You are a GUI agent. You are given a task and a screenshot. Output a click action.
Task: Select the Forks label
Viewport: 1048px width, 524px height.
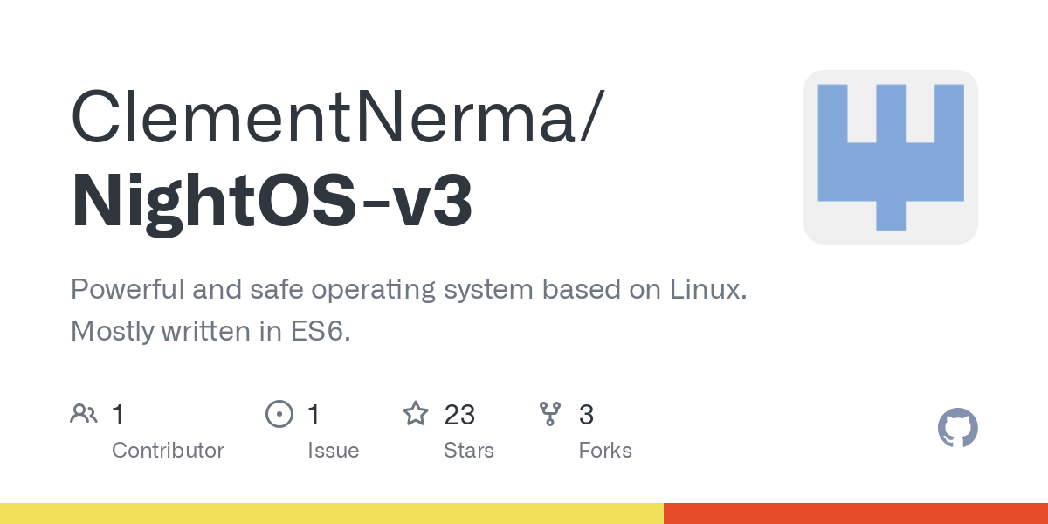605,451
